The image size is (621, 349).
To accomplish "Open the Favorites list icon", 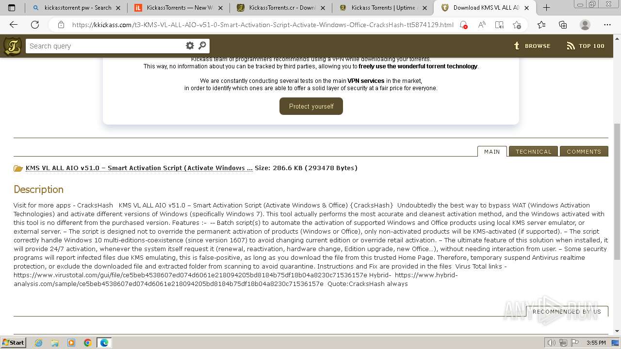I will [x=541, y=25].
